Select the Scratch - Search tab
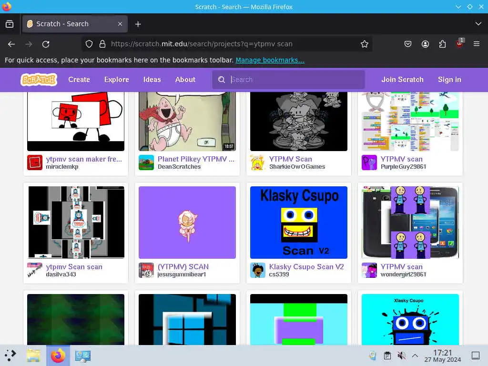The width and height of the screenshot is (488, 366). [x=75, y=24]
